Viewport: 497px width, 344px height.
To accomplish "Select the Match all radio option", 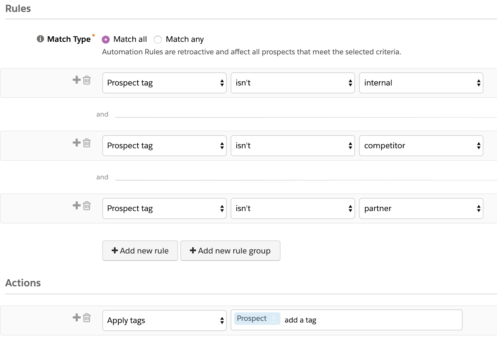I will pyautogui.click(x=106, y=39).
